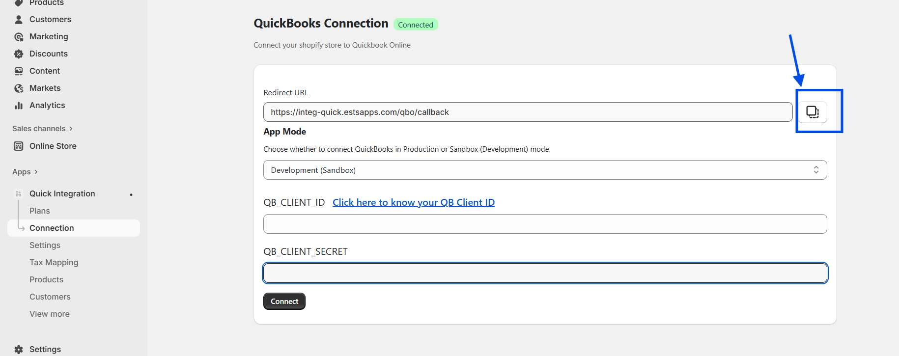
Task: Click the Content image icon
Action: pyautogui.click(x=19, y=71)
